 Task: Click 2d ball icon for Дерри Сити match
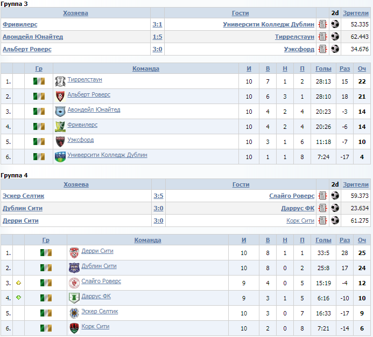tap(335, 221)
